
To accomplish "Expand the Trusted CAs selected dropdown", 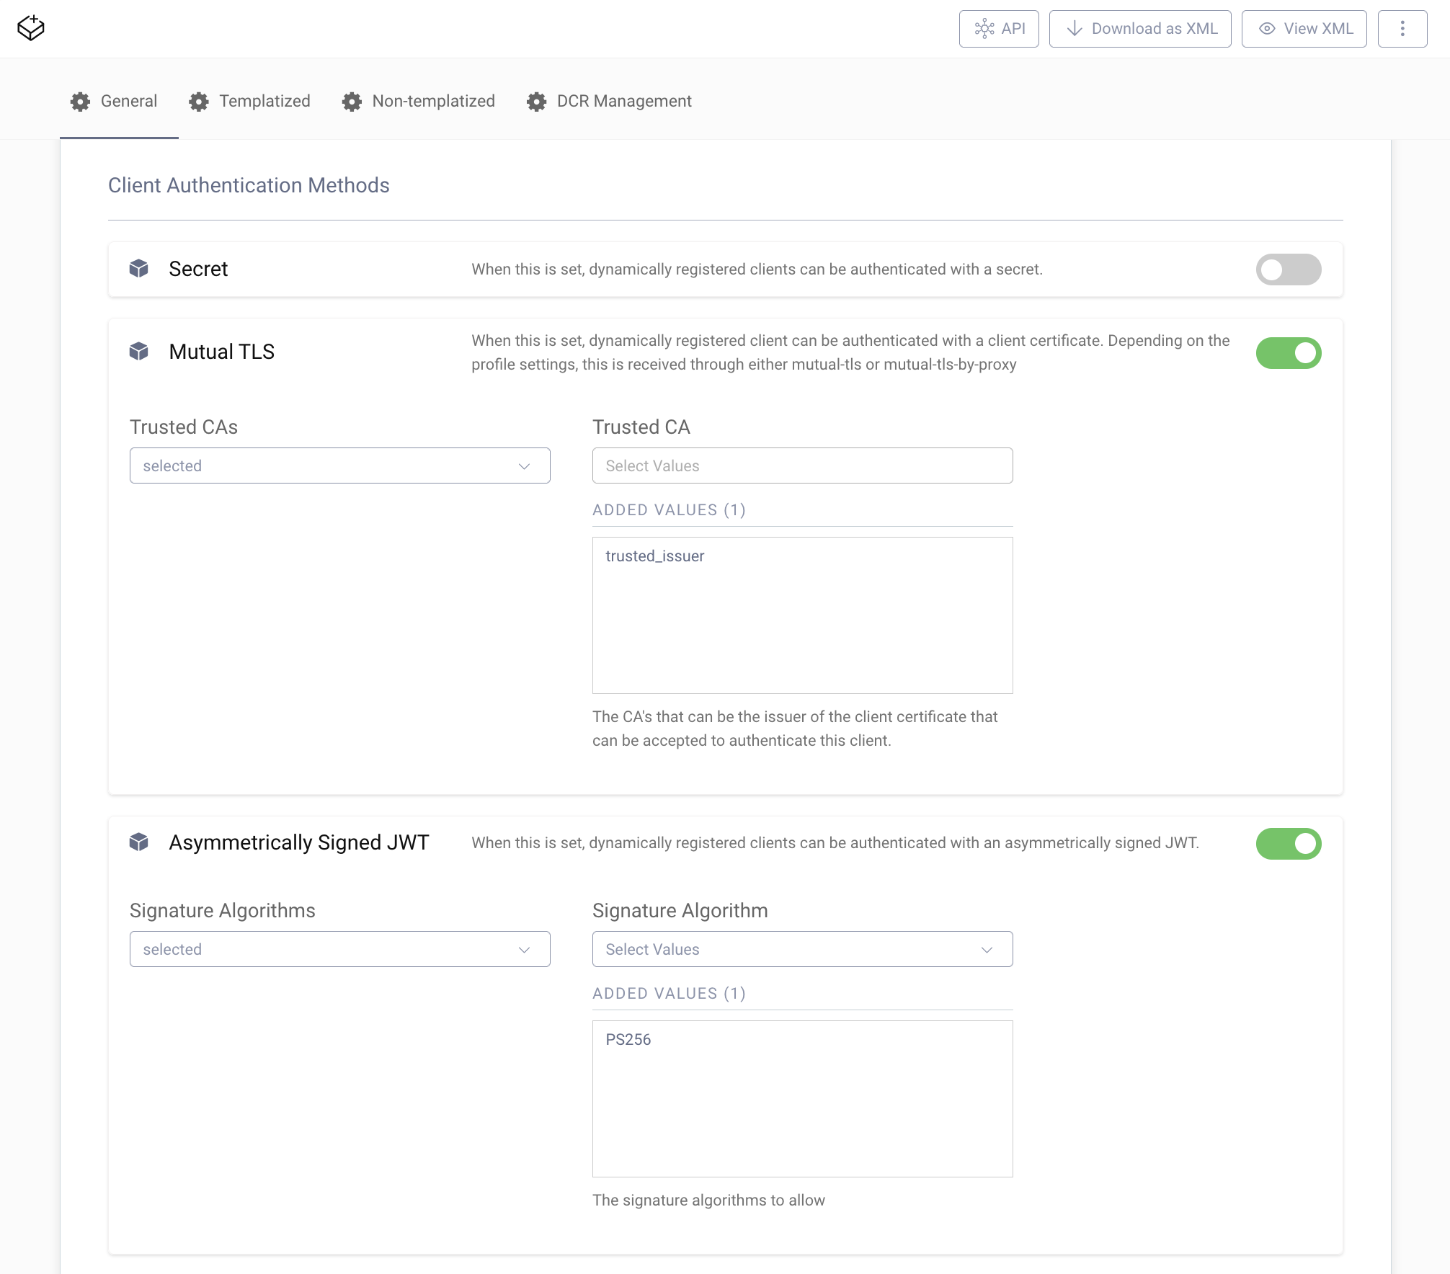I will click(x=339, y=465).
